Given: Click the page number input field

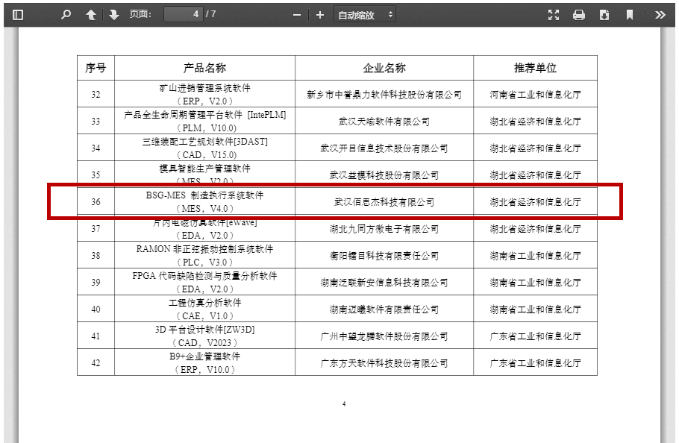Looking at the screenshot, I should (183, 14).
